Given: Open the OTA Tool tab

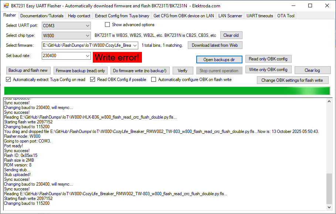Looking at the screenshot, I should click(x=286, y=16).
